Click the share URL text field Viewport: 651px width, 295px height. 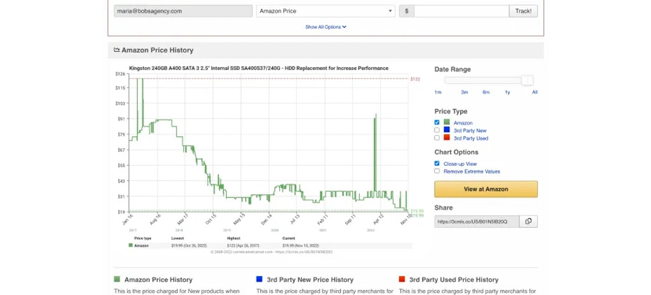477,222
